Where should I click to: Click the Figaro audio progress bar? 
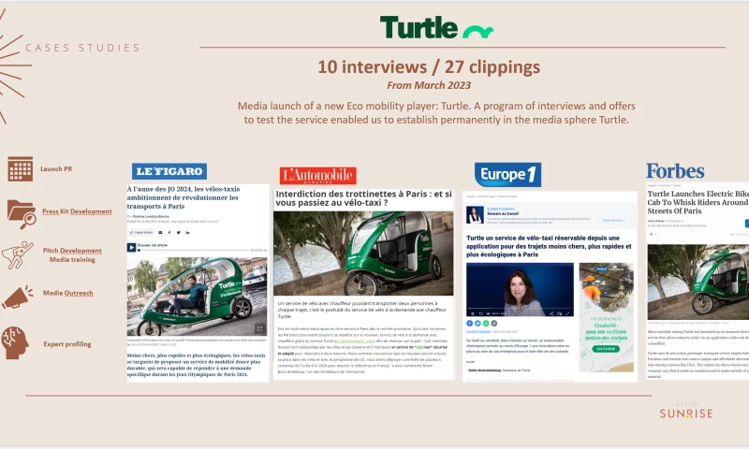coord(194,250)
